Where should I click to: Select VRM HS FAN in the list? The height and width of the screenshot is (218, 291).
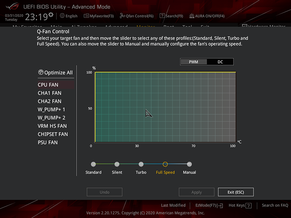point(52,126)
